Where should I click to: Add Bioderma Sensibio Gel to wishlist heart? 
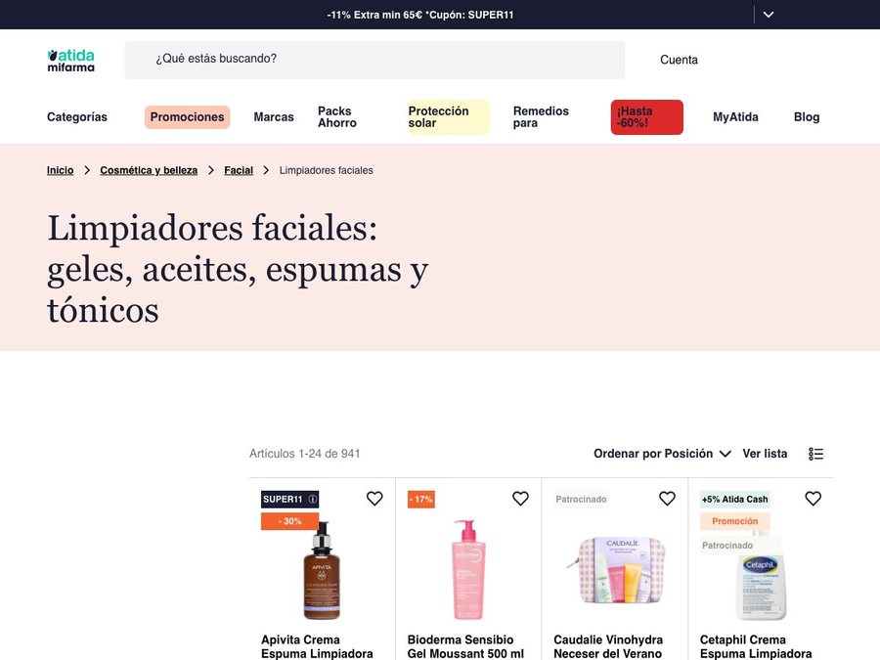click(520, 499)
